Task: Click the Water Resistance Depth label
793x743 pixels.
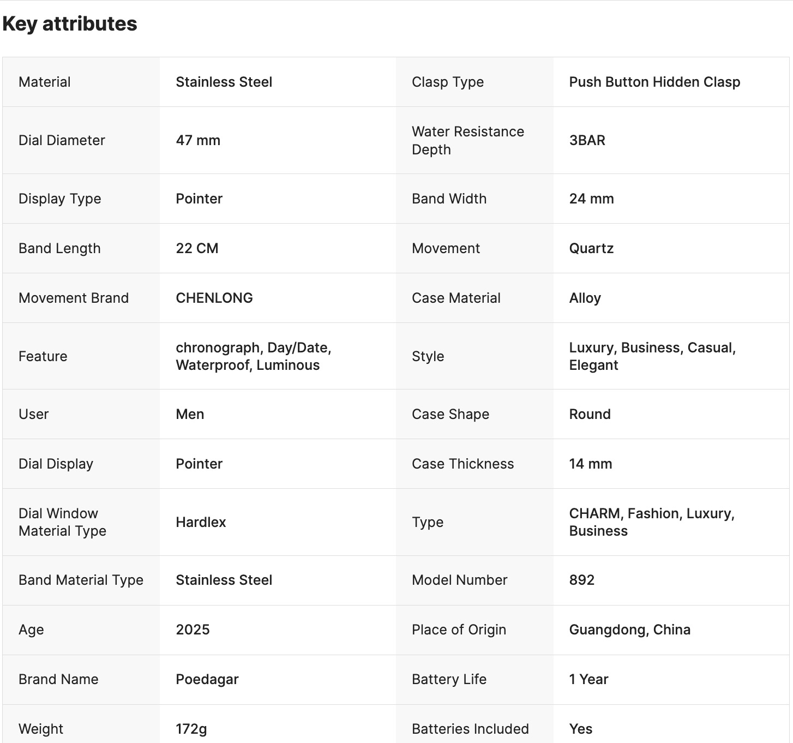Action: coord(468,140)
